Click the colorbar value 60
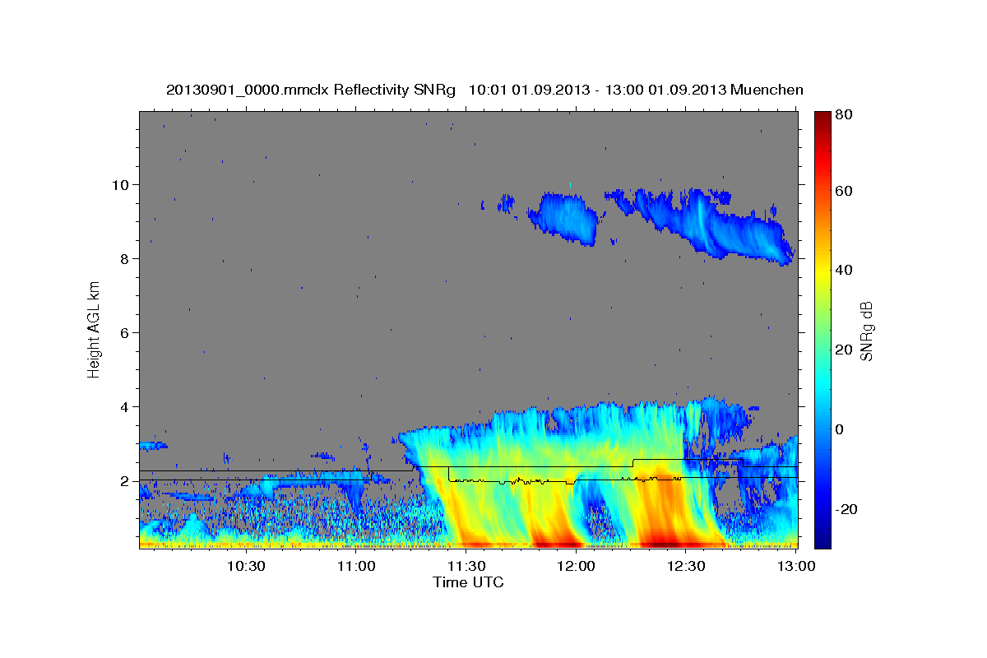Screen dimensions: 987x658 (x=843, y=191)
